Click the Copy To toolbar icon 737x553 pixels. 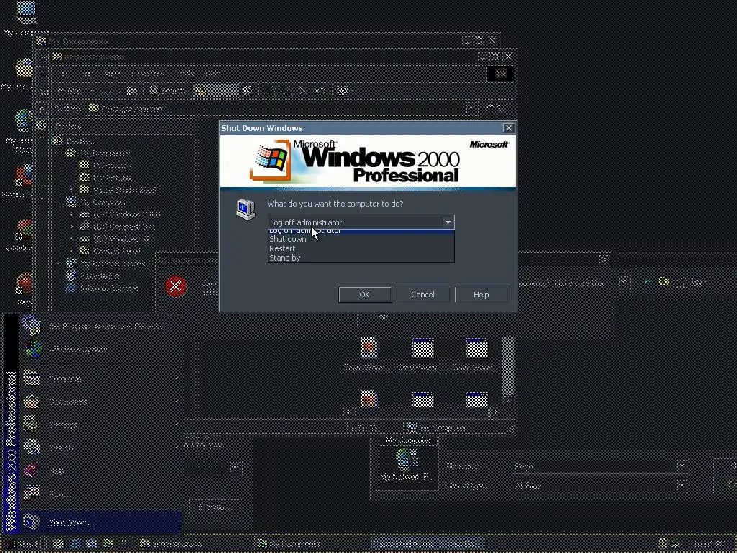pyautogui.click(x=286, y=91)
